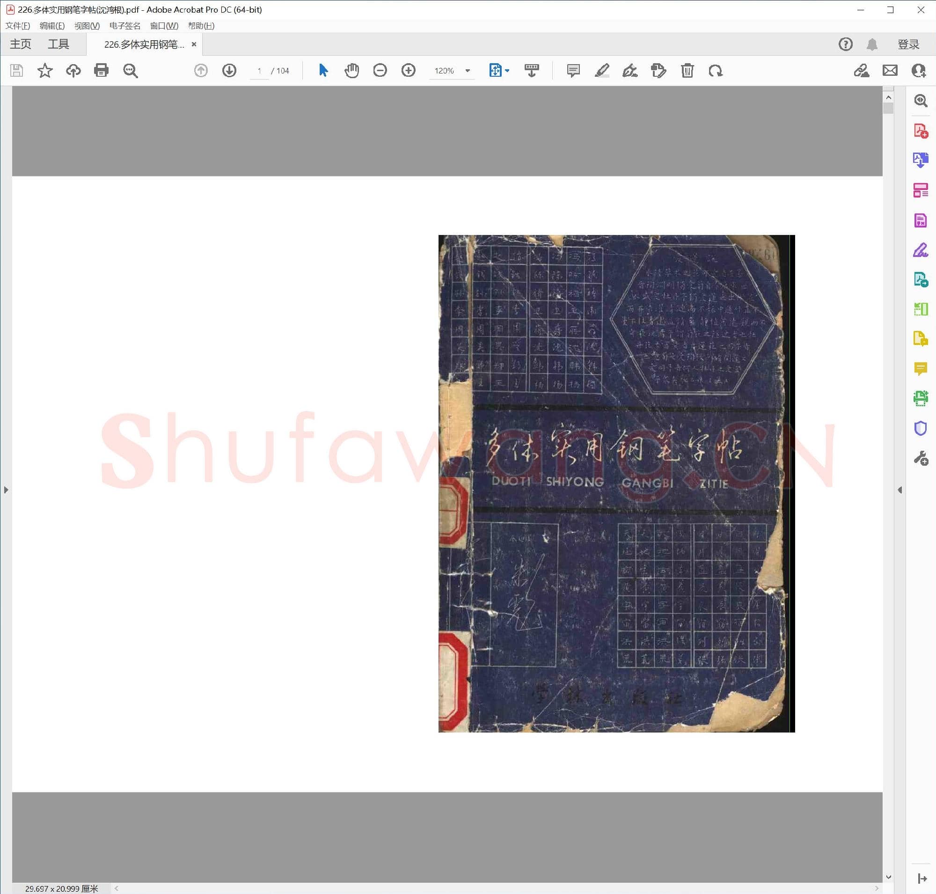Expand the left navigation pane
Screen dimensions: 936x894
click(x=6, y=490)
